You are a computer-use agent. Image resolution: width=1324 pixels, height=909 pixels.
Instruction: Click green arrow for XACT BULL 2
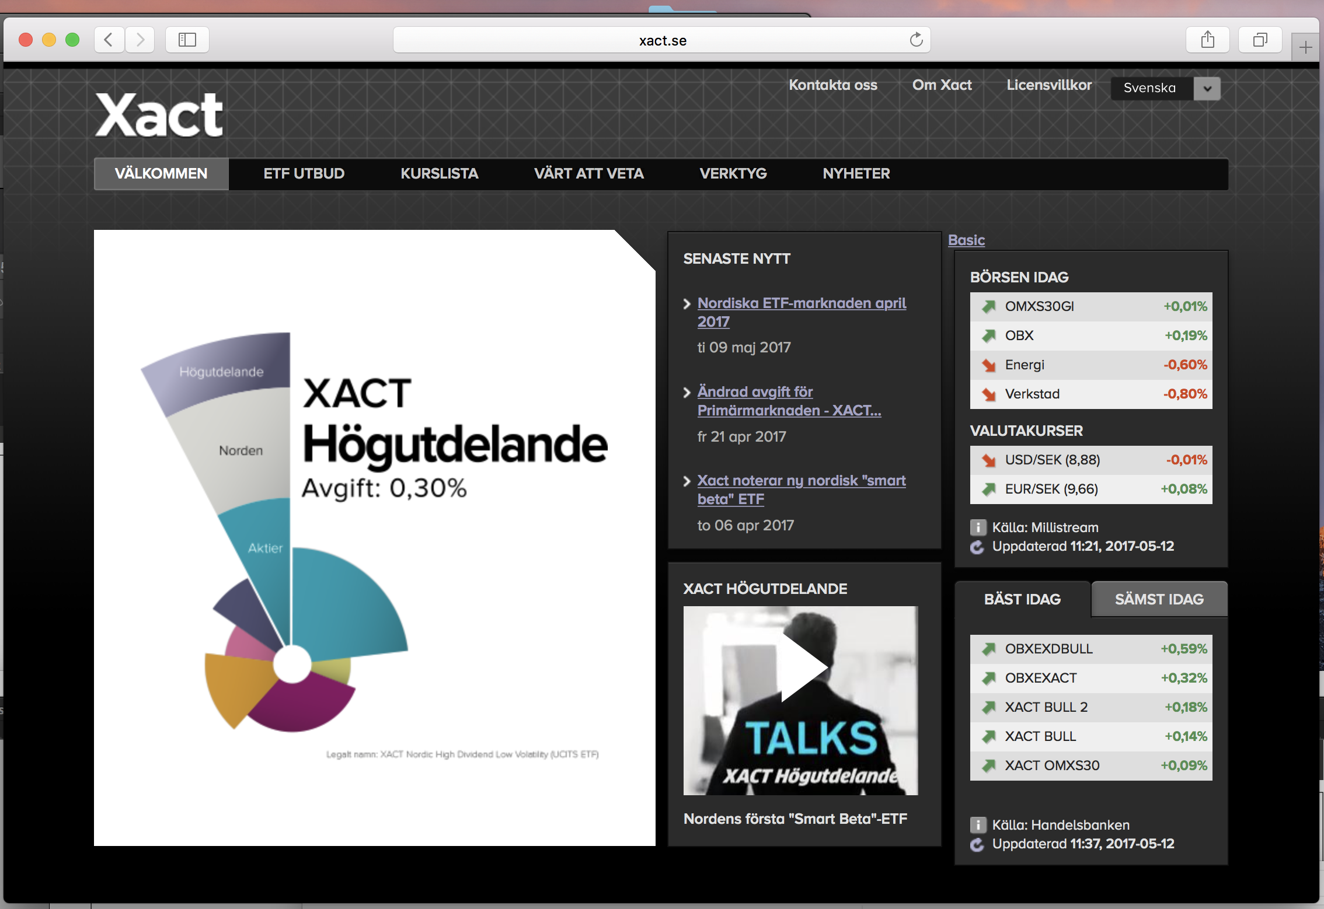click(988, 708)
